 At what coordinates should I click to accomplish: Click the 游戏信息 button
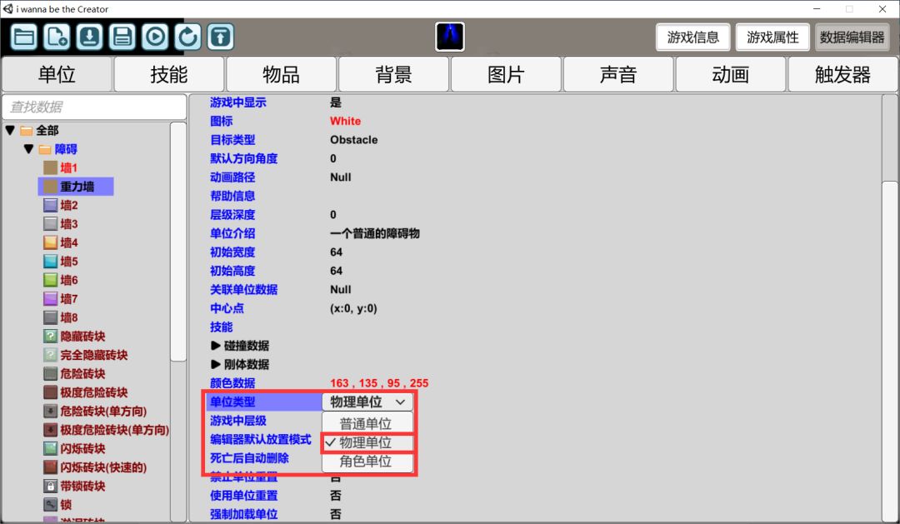point(693,37)
